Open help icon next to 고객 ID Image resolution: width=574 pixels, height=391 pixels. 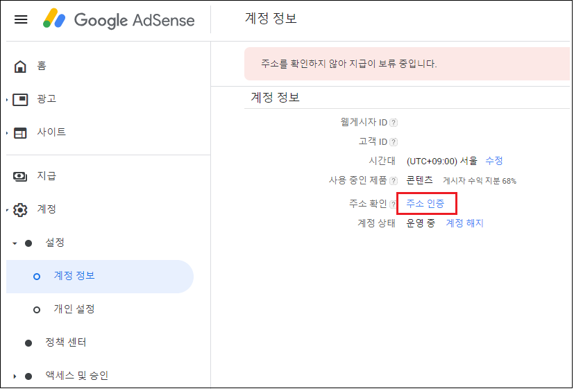point(394,142)
